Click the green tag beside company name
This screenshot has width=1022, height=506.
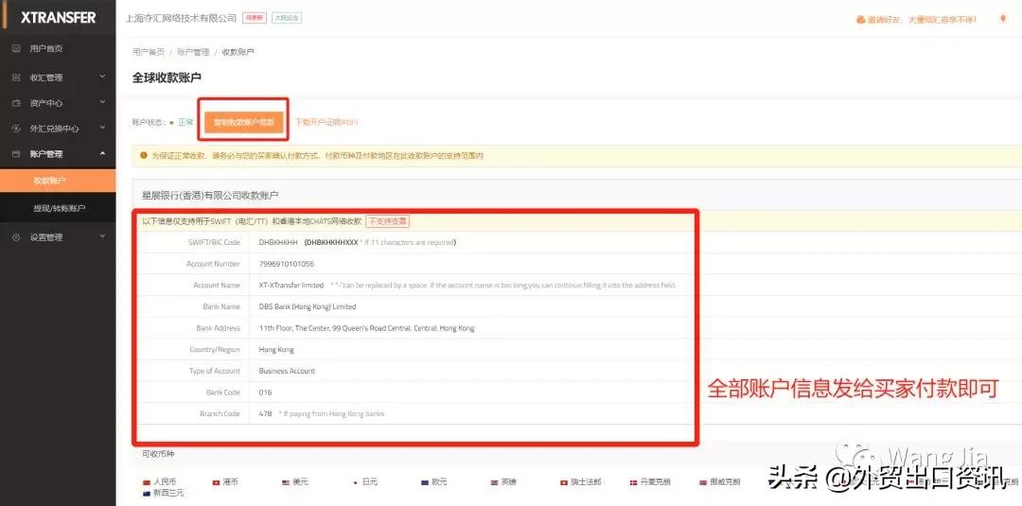286,18
